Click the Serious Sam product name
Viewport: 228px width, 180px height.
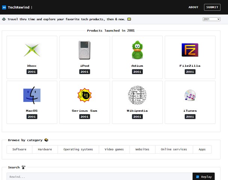[x=85, y=111]
